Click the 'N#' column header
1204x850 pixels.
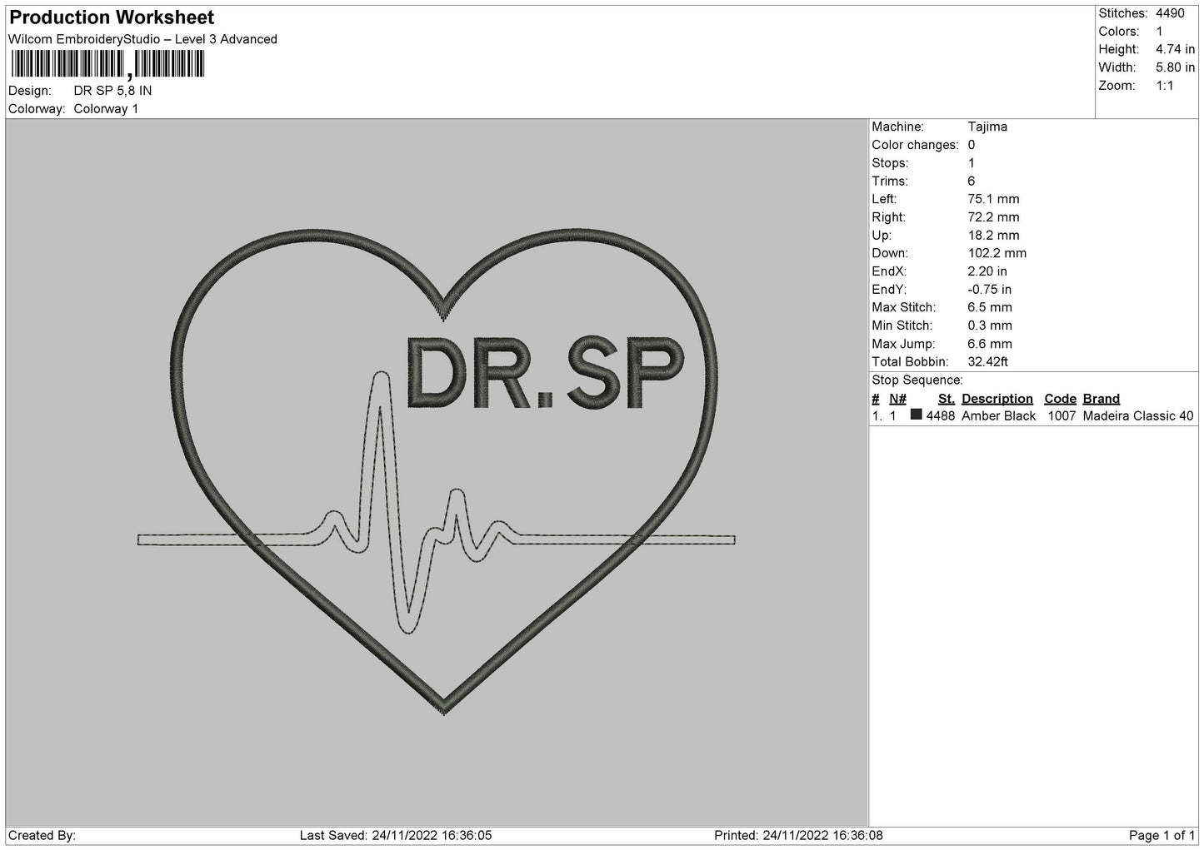click(897, 399)
